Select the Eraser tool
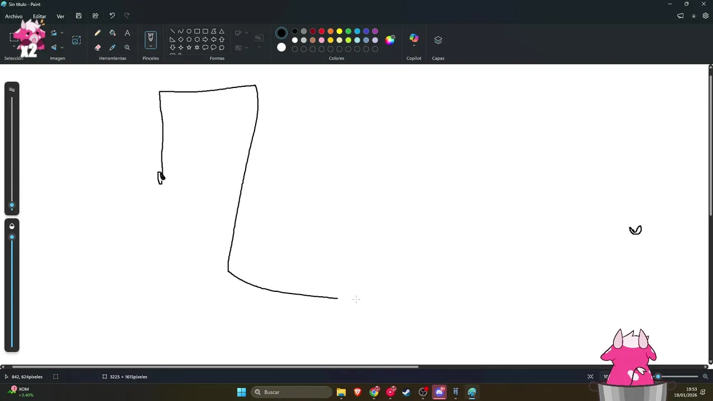The width and height of the screenshot is (713, 401). click(97, 48)
